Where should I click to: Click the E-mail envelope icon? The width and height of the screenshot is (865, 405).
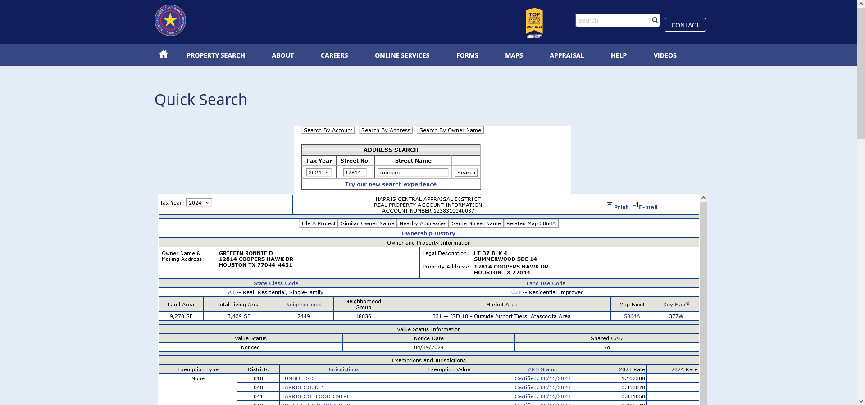point(634,205)
